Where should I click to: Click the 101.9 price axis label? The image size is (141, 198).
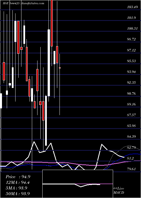132,18
